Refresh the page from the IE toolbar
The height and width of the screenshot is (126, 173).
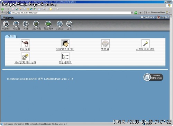point(17,9)
